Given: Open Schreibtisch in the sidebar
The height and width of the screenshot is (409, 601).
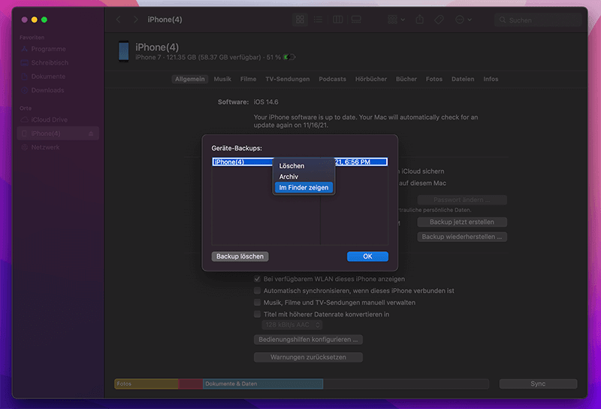Looking at the screenshot, I should 50,63.
